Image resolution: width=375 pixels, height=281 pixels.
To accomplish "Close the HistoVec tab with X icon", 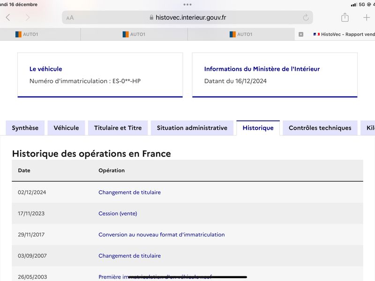I will [x=301, y=34].
